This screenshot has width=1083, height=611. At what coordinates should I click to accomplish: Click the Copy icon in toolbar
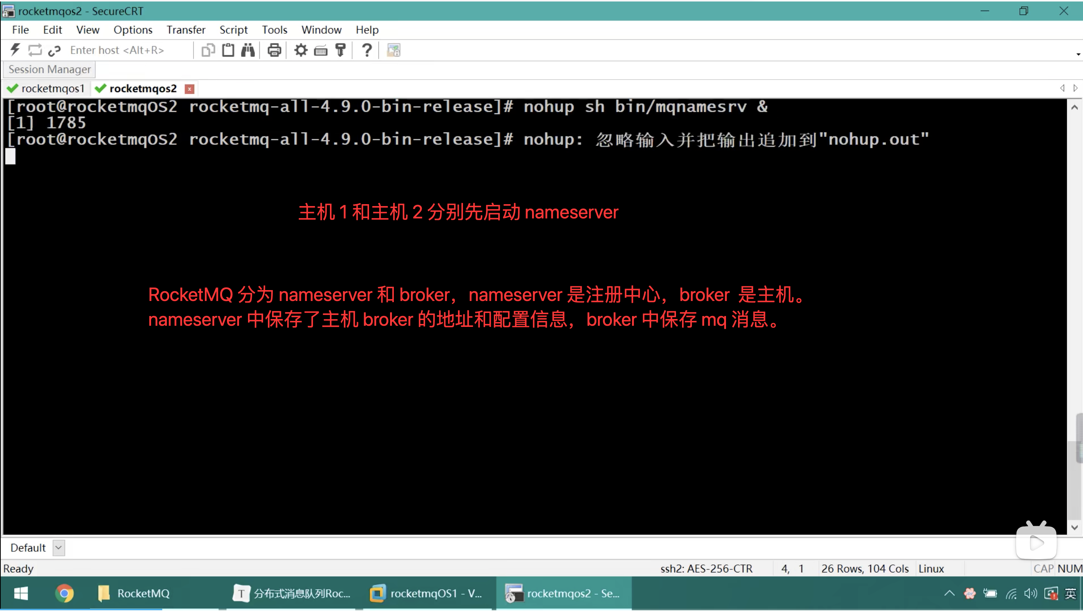(208, 50)
